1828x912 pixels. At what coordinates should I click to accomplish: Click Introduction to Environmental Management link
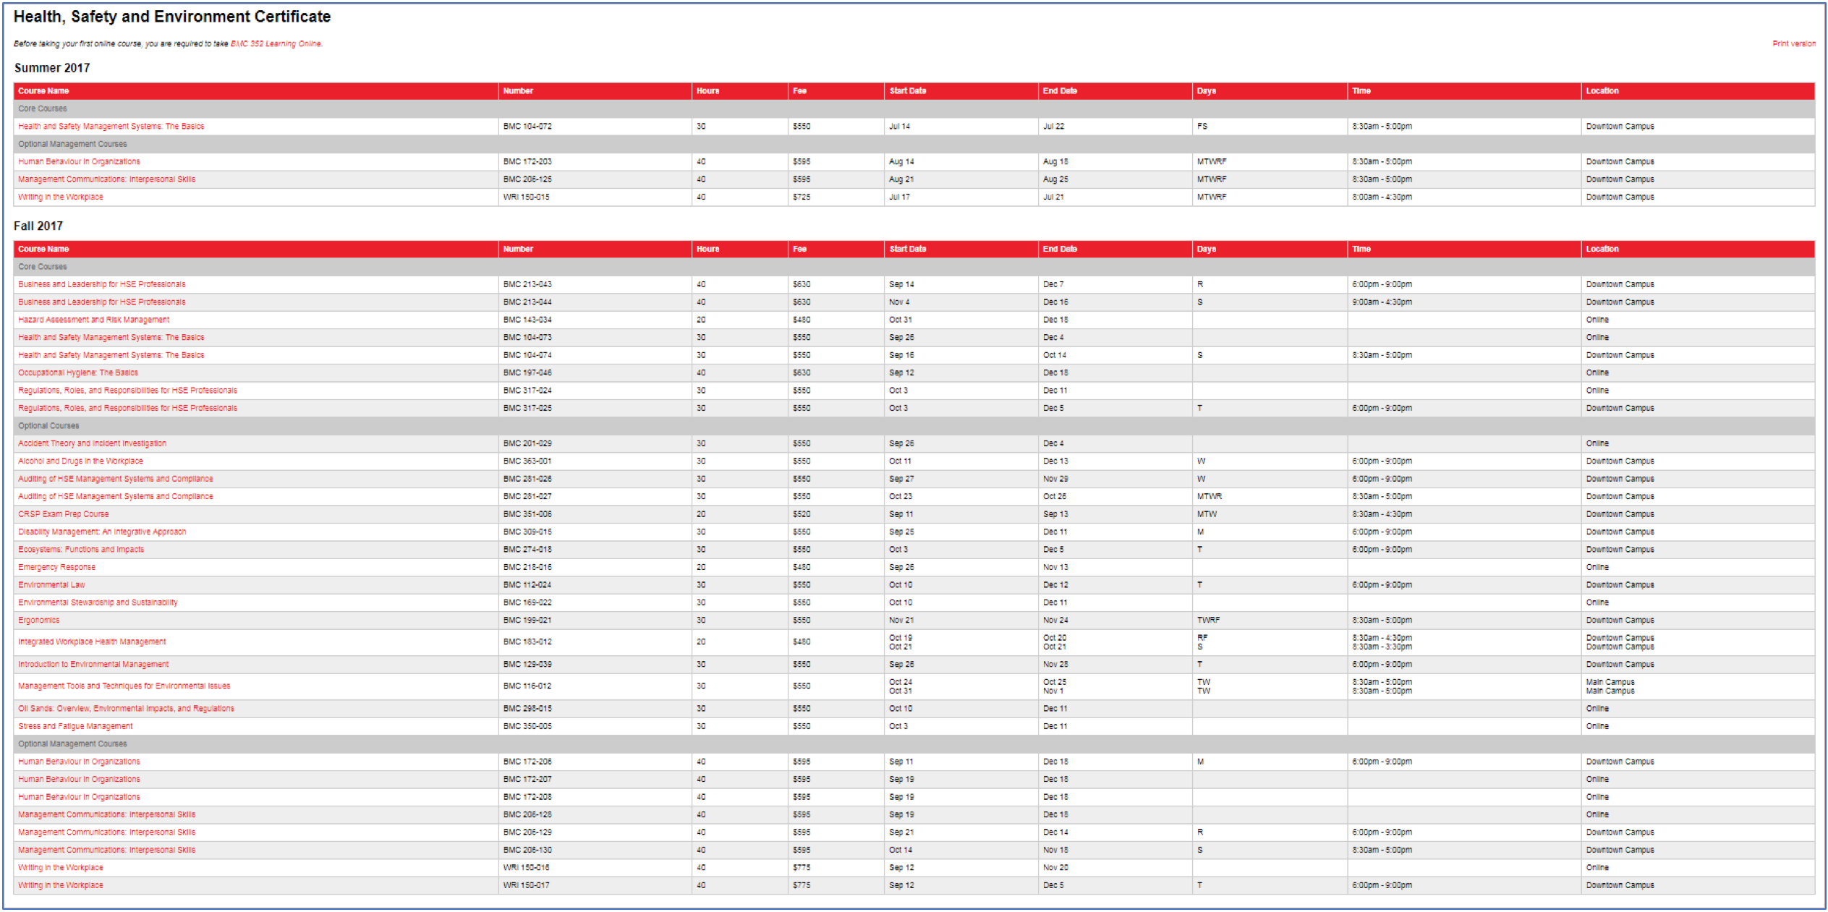click(93, 665)
